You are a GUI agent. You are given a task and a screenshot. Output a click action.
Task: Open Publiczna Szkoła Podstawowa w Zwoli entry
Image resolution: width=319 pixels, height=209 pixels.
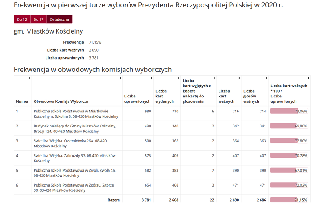click(x=75, y=173)
